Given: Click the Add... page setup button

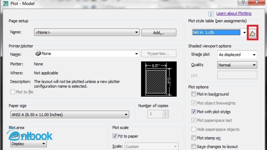Looking at the screenshot, I should (159, 32).
